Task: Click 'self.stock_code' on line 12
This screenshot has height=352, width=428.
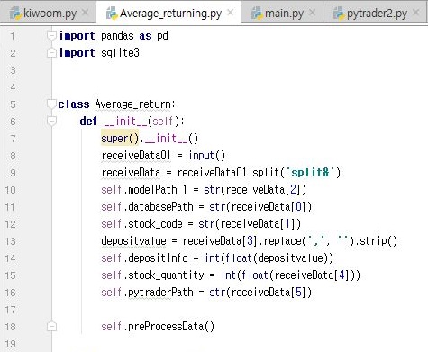Action: 141,224
